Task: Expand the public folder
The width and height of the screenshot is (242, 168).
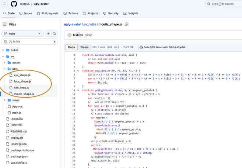Action: [x=3, y=50]
